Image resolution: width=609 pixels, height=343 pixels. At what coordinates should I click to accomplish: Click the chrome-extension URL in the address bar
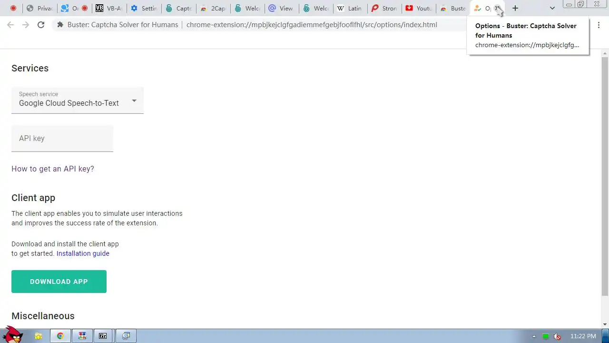(x=312, y=25)
